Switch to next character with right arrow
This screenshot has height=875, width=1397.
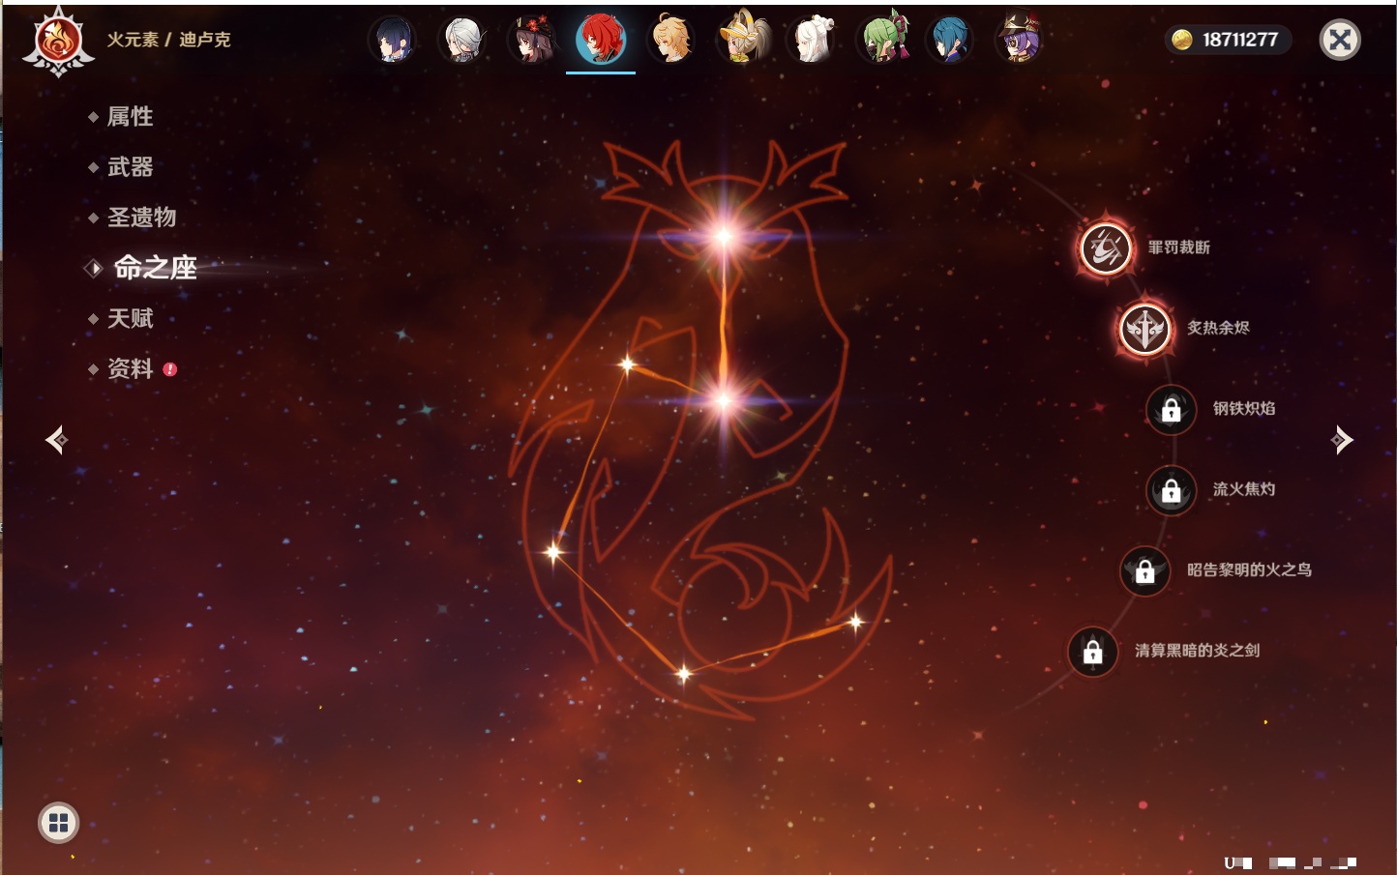click(x=1342, y=440)
